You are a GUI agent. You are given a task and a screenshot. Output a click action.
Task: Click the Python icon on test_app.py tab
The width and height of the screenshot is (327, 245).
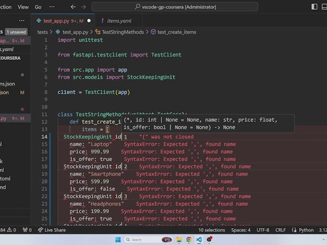point(39,21)
